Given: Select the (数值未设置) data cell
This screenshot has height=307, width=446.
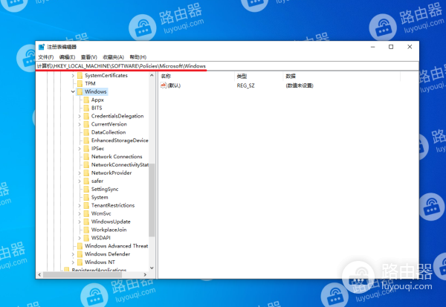Looking at the screenshot, I should (x=300, y=85).
